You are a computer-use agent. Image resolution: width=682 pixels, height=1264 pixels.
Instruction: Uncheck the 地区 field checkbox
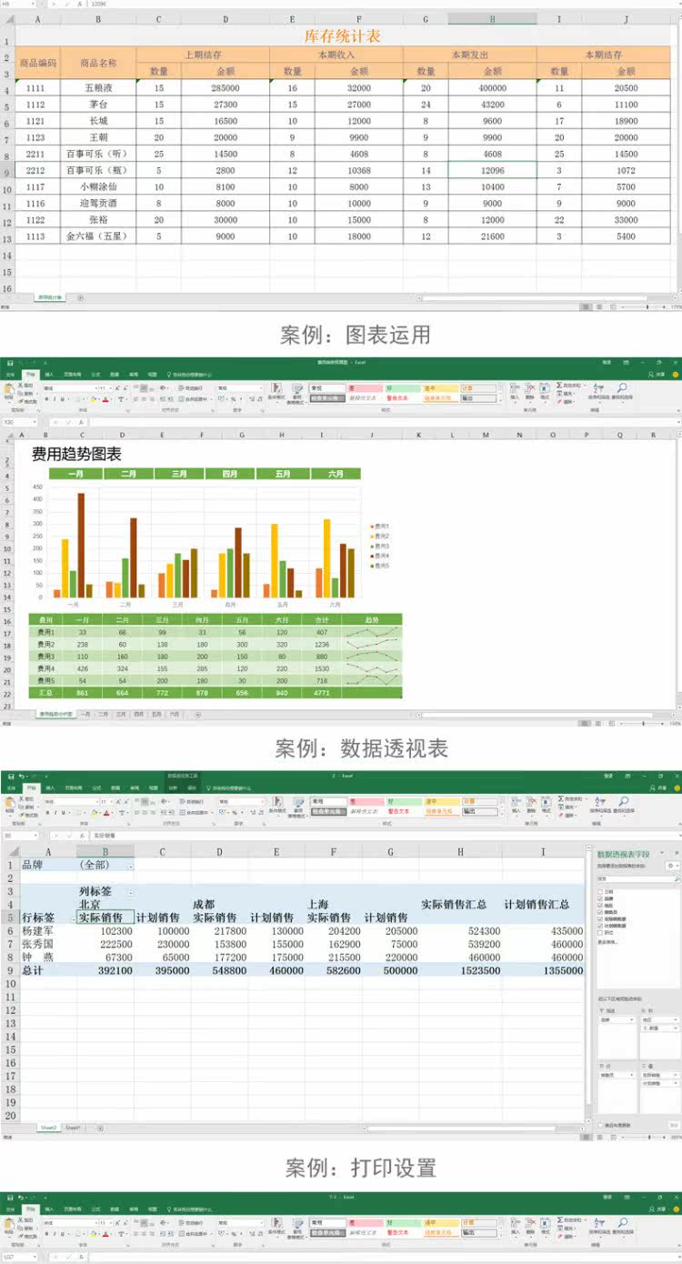pos(600,906)
